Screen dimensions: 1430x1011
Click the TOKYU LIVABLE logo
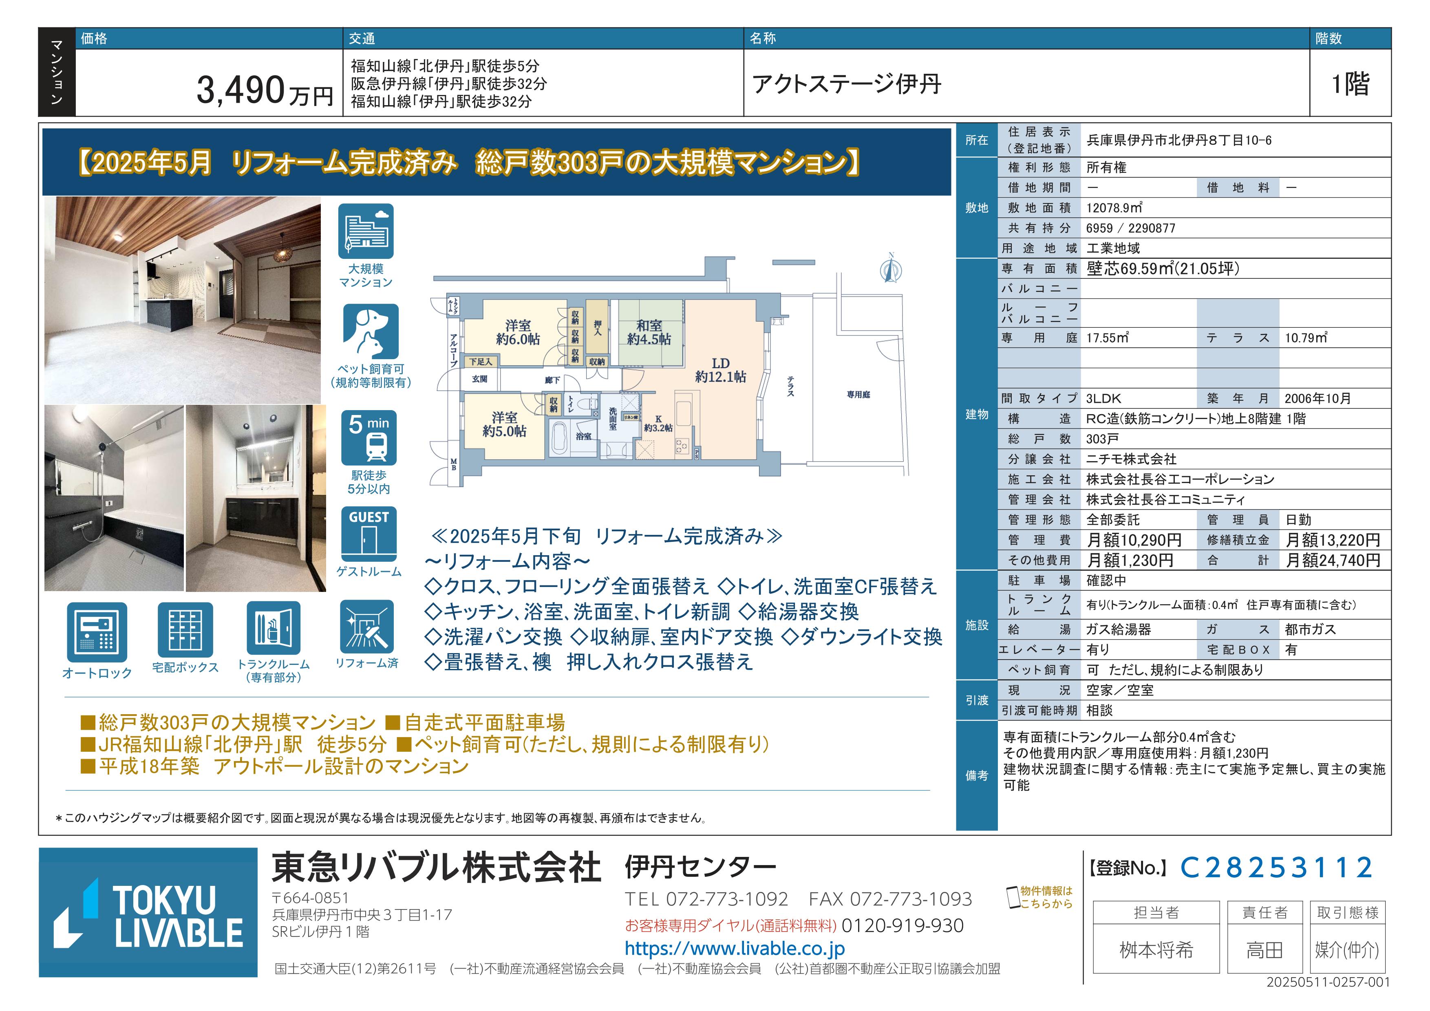(148, 912)
